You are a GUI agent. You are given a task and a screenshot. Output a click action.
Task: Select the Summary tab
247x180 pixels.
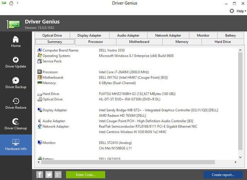[x=55, y=42]
